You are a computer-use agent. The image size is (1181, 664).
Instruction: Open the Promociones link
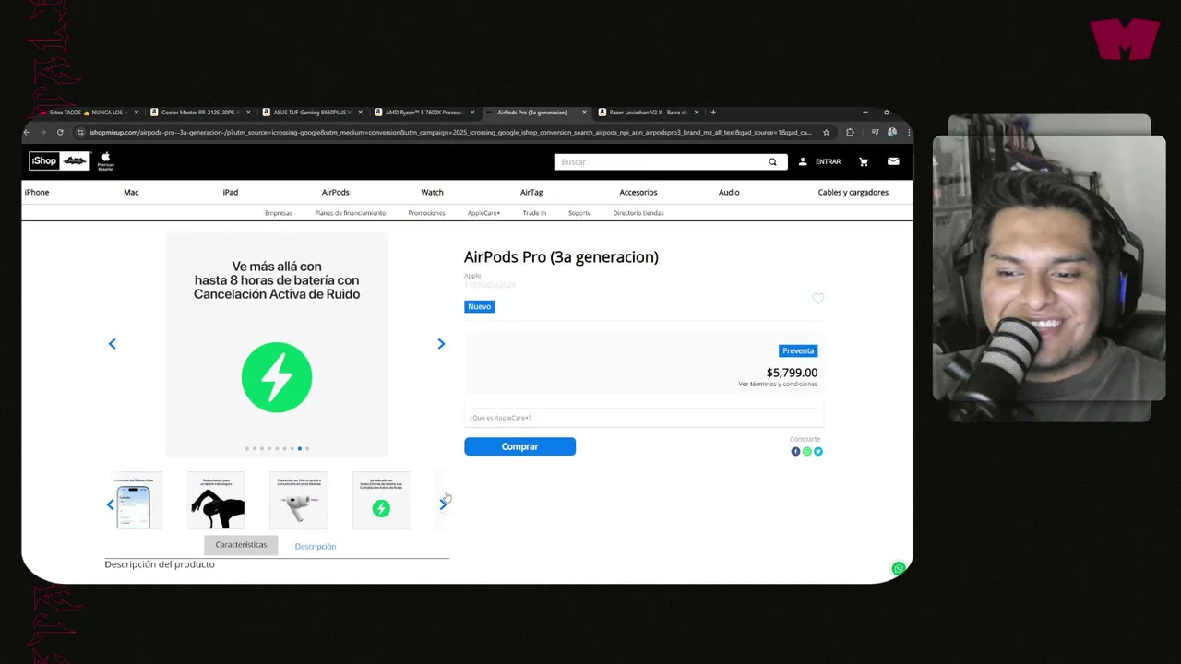click(426, 213)
